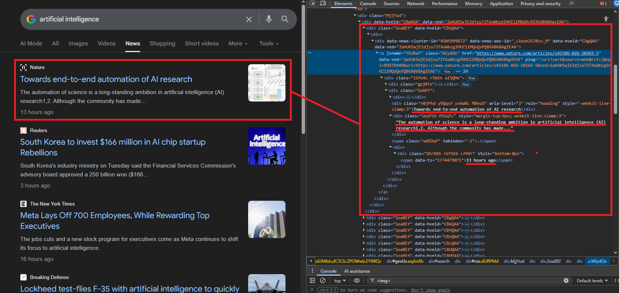Collapse the div class SoAPf node
The height and width of the screenshot is (293, 619).
tap(386, 90)
